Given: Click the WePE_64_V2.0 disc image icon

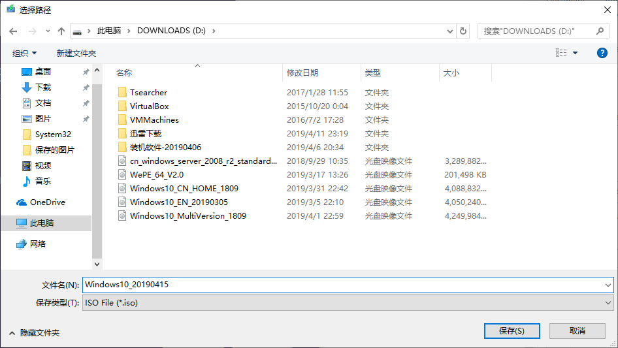Looking at the screenshot, I should [123, 174].
